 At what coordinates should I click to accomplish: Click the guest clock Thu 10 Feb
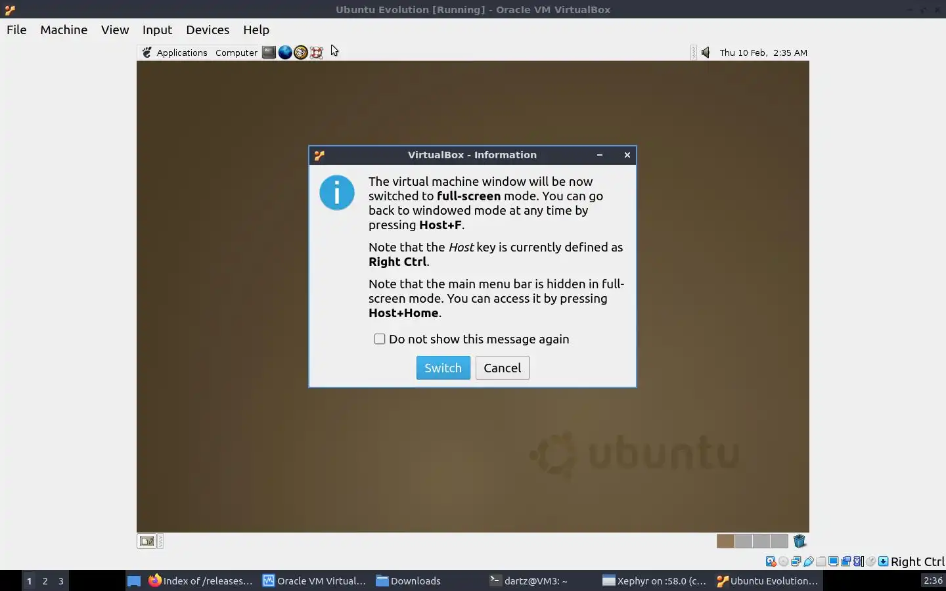763,53
